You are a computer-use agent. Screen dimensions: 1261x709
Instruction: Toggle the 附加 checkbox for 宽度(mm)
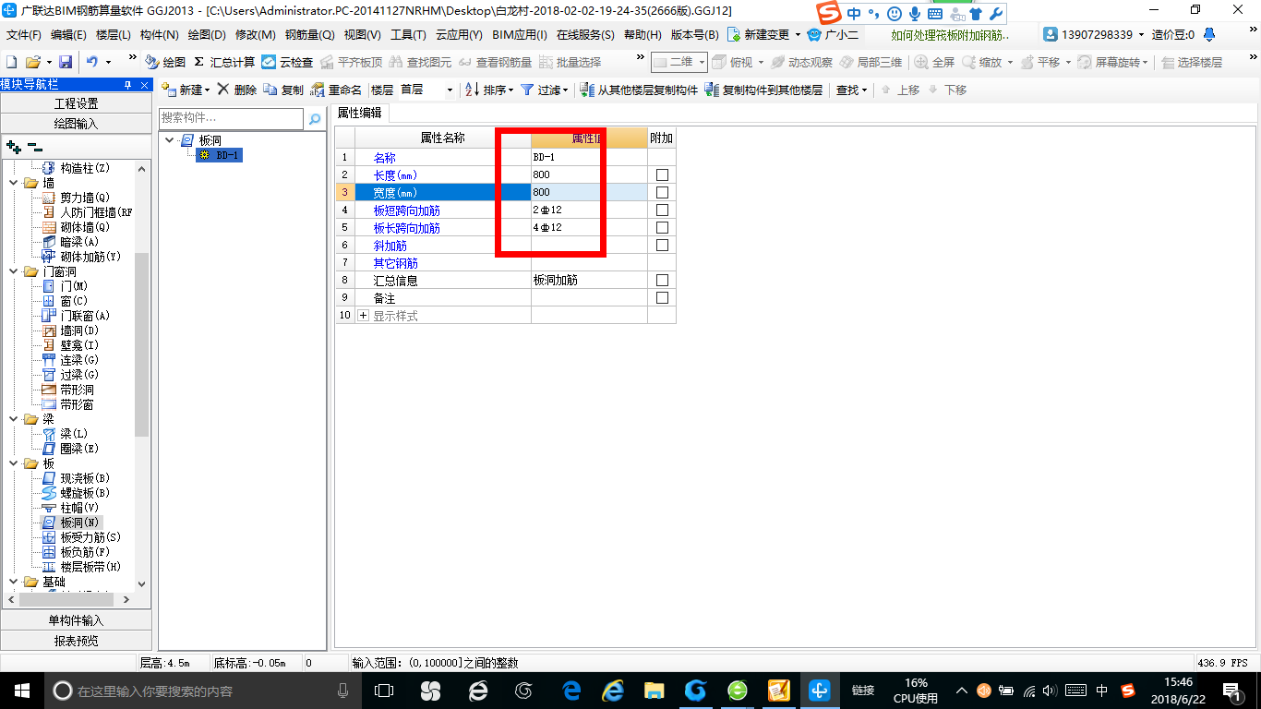click(x=662, y=192)
